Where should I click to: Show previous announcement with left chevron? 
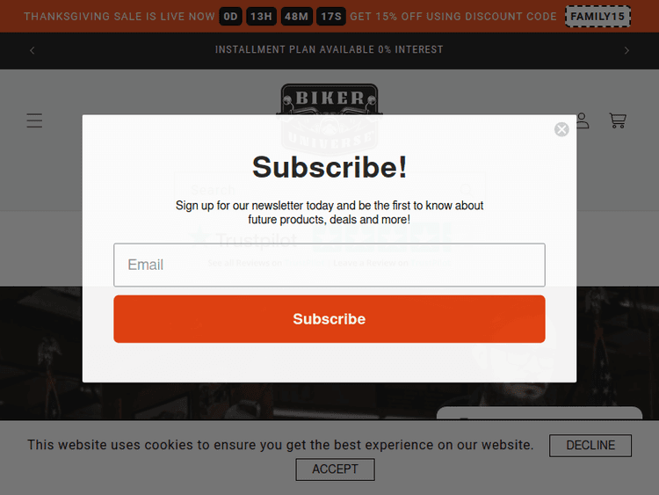coord(32,50)
